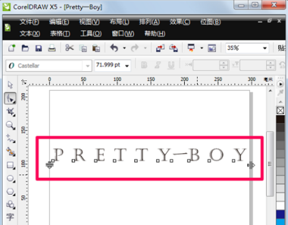Click the palette flyout play arrow
This screenshot has width=288, height=225.
(x=280, y=84)
